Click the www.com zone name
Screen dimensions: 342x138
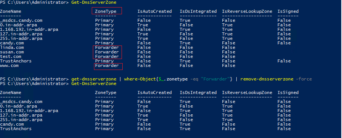tap(9, 65)
